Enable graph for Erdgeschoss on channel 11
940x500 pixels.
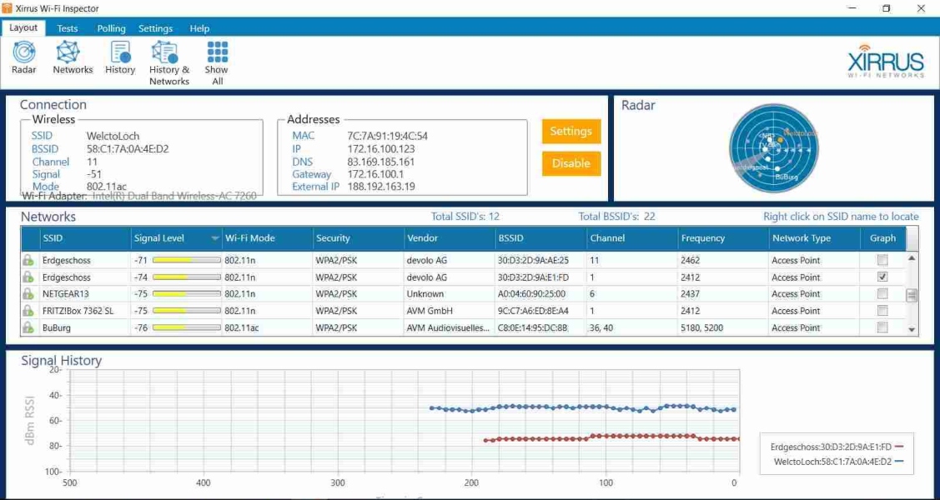pos(882,260)
